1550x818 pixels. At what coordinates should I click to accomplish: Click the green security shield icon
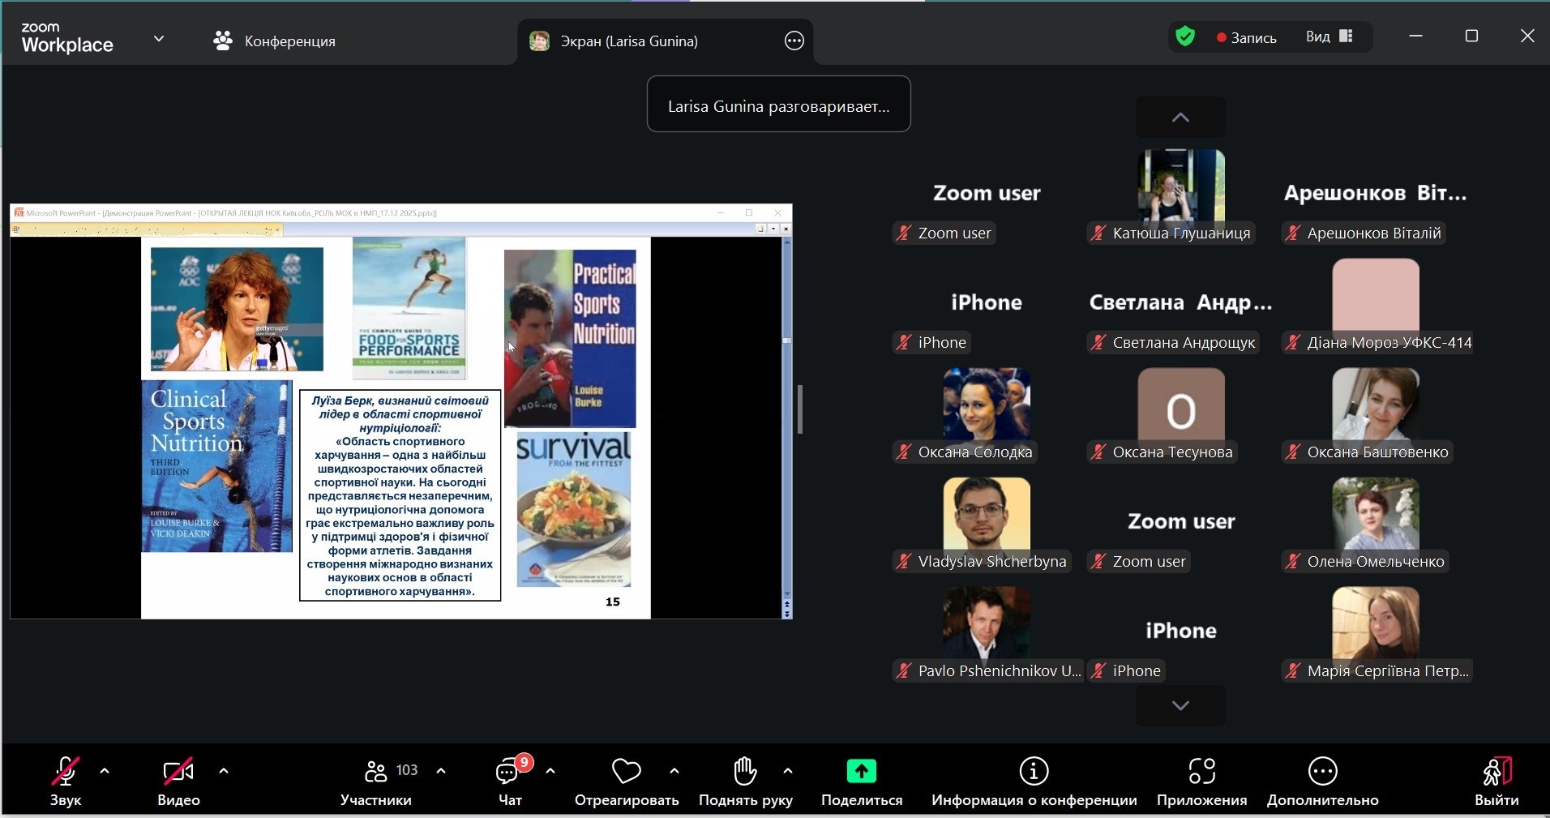tap(1185, 36)
